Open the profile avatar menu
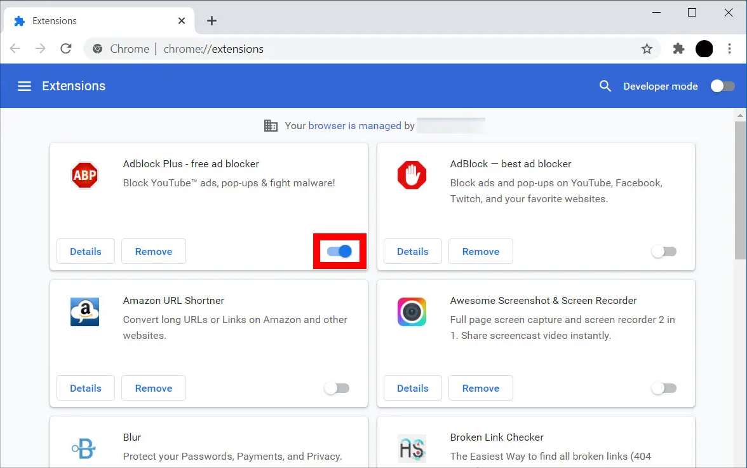747x468 pixels. point(704,49)
